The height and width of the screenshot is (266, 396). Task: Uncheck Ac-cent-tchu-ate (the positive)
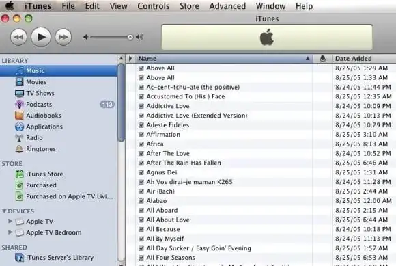141,88
